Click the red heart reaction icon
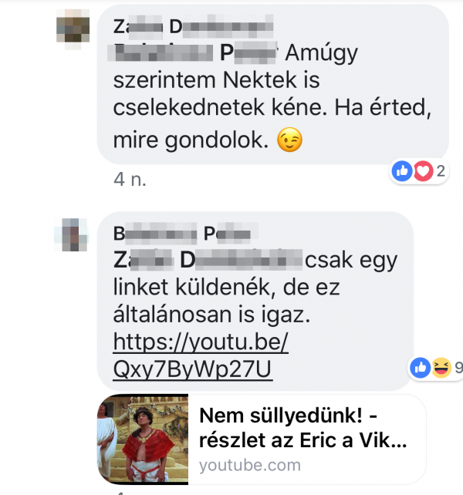This screenshot has height=495, width=463. (423, 171)
